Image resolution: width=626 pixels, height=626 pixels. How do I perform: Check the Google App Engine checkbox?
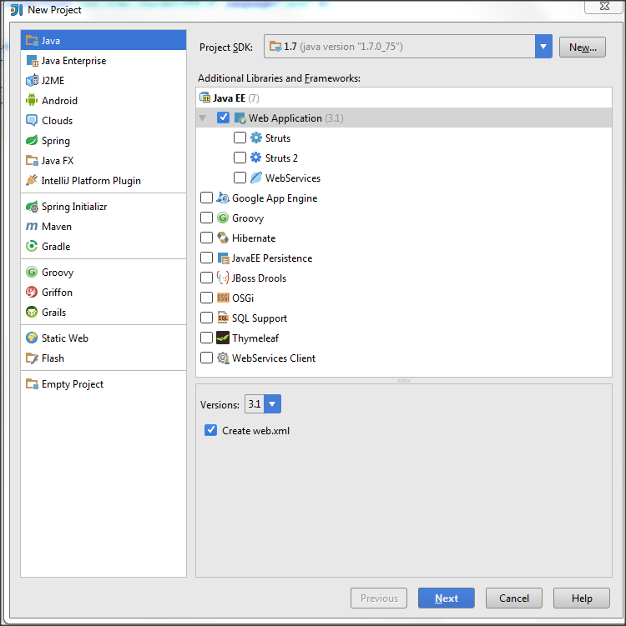click(206, 198)
